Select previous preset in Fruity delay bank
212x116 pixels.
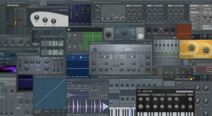(144, 43)
